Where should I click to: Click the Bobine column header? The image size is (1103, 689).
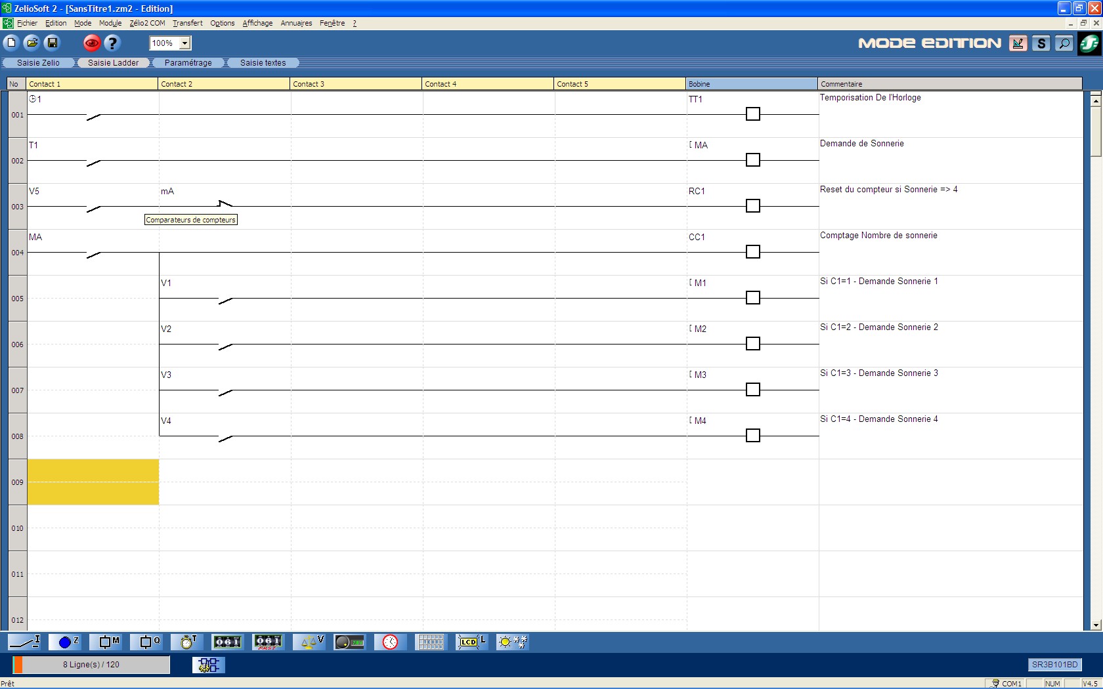[752, 84]
